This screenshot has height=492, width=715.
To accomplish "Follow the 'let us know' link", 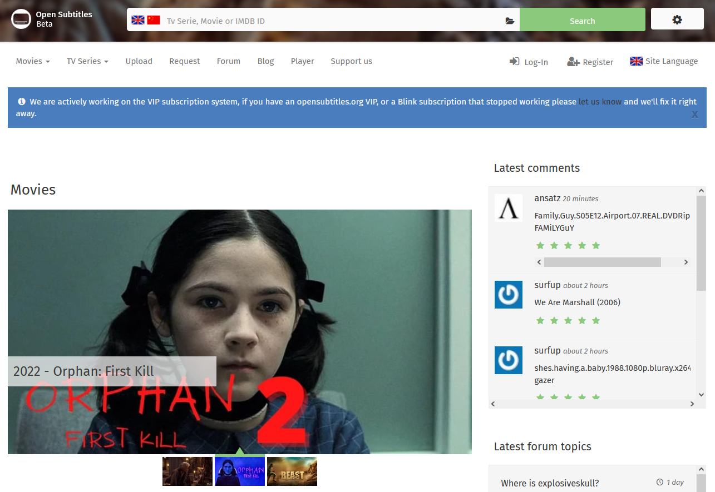I will 600,102.
